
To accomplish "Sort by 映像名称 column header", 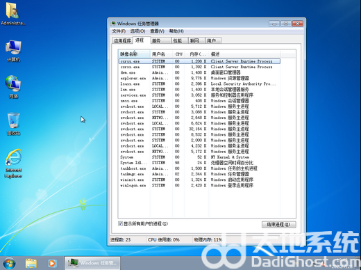I will pyautogui.click(x=134, y=54).
